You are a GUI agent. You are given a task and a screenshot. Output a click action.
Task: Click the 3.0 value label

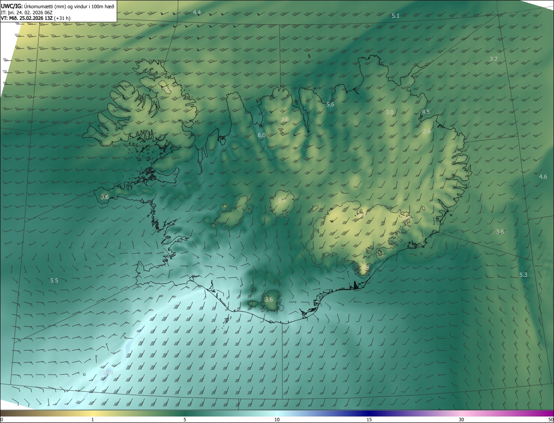390,112
